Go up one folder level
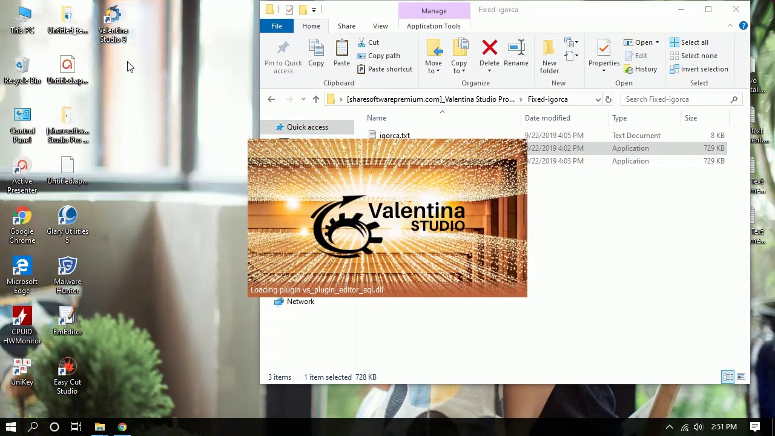This screenshot has width=775, height=436. pyautogui.click(x=316, y=99)
